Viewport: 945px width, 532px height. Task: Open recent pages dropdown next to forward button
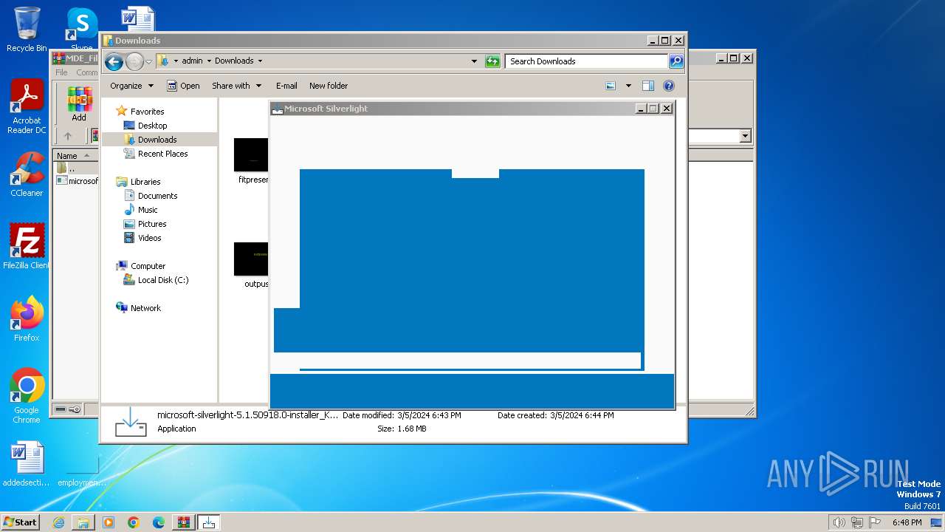click(x=148, y=61)
